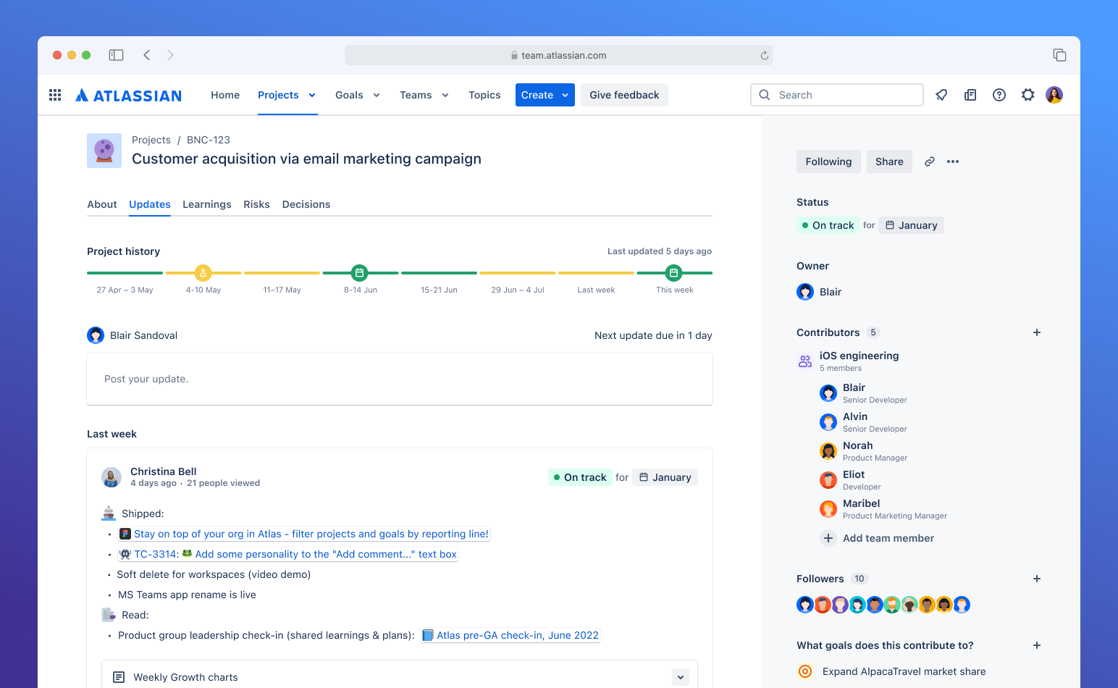The width and height of the screenshot is (1118, 688).
Task: Open the Topics nav item
Action: point(484,95)
